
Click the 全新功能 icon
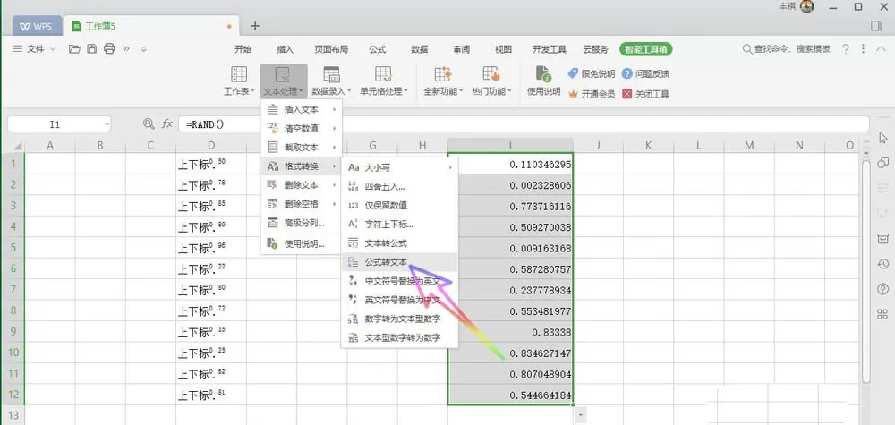pos(443,74)
